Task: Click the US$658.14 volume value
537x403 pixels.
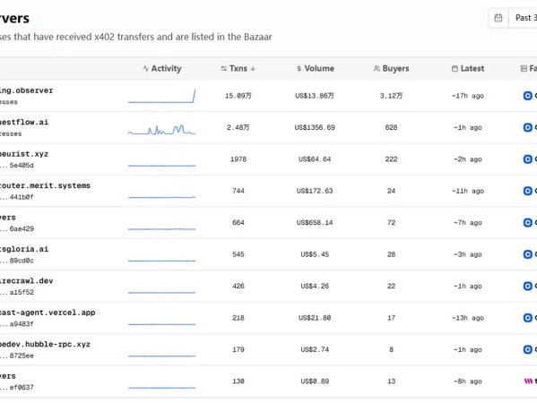Action: 315,223
